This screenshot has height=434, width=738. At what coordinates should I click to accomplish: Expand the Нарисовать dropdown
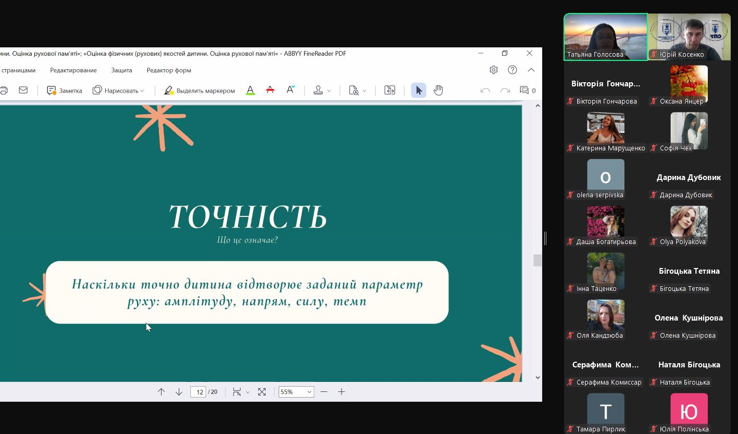[x=142, y=91]
